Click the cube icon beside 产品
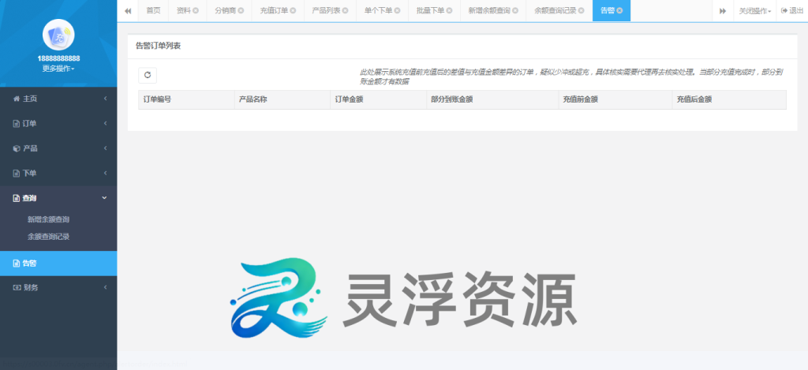The width and height of the screenshot is (808, 370). click(x=16, y=148)
